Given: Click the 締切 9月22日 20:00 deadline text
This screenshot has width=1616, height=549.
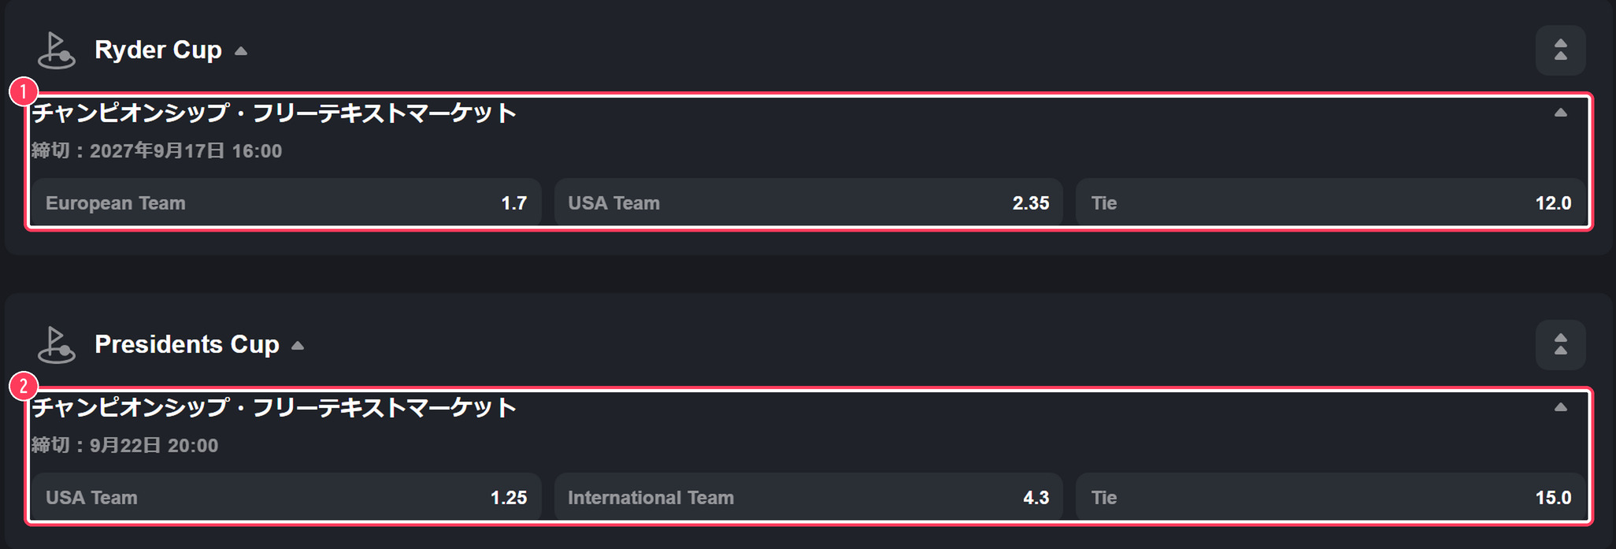Looking at the screenshot, I should tap(125, 446).
